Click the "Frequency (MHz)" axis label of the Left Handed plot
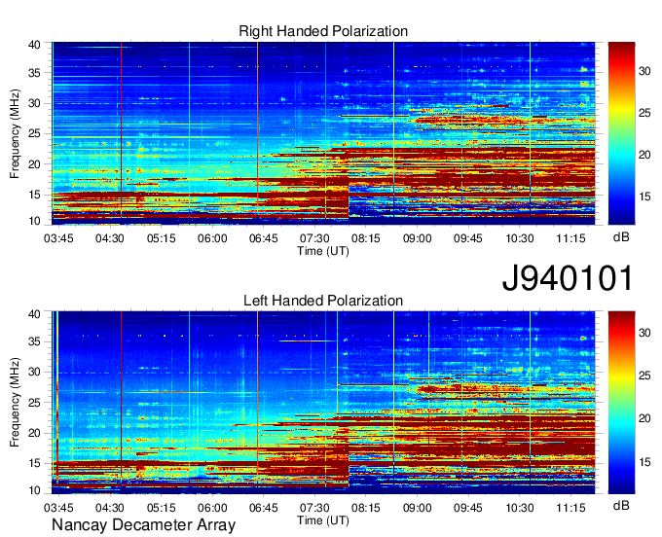 pyautogui.click(x=15, y=403)
